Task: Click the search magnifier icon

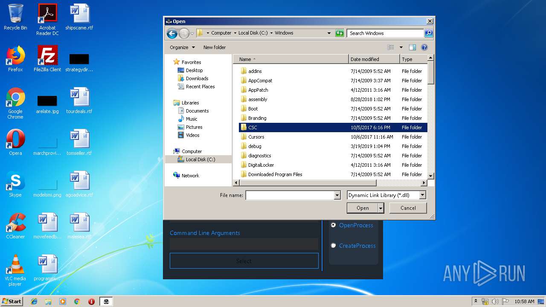Action: (x=429, y=33)
